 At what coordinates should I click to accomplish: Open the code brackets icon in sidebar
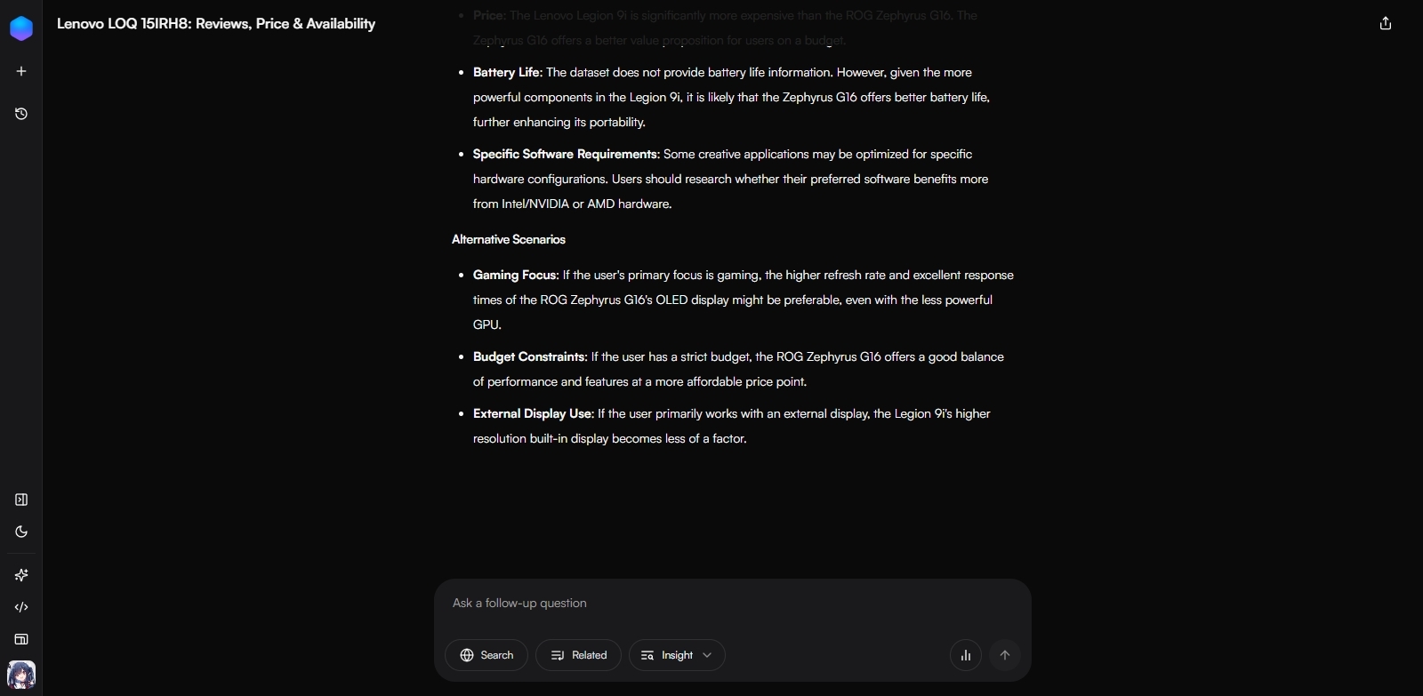click(21, 607)
